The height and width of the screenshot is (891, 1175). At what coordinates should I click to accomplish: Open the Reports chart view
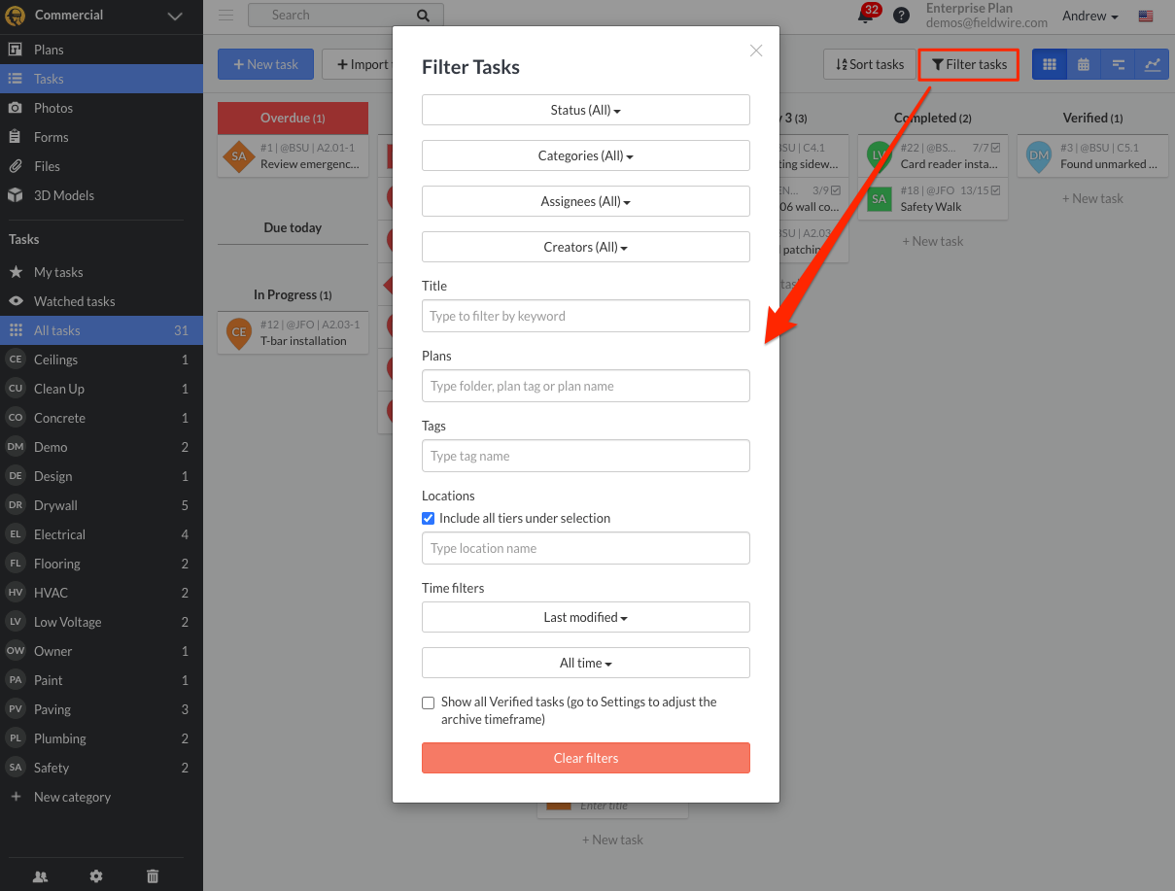pyautogui.click(x=1153, y=63)
